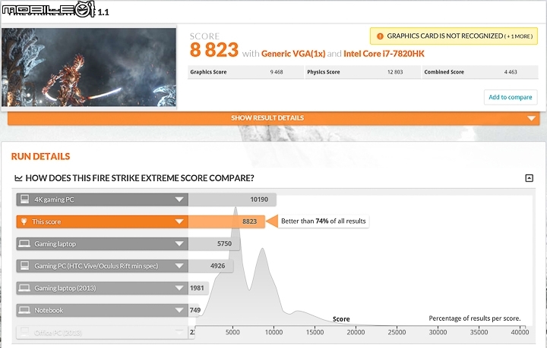The height and width of the screenshot is (348, 547).
Task: Click the monitor icon on the Gaming PC HTC Vive row
Action: pos(25,266)
